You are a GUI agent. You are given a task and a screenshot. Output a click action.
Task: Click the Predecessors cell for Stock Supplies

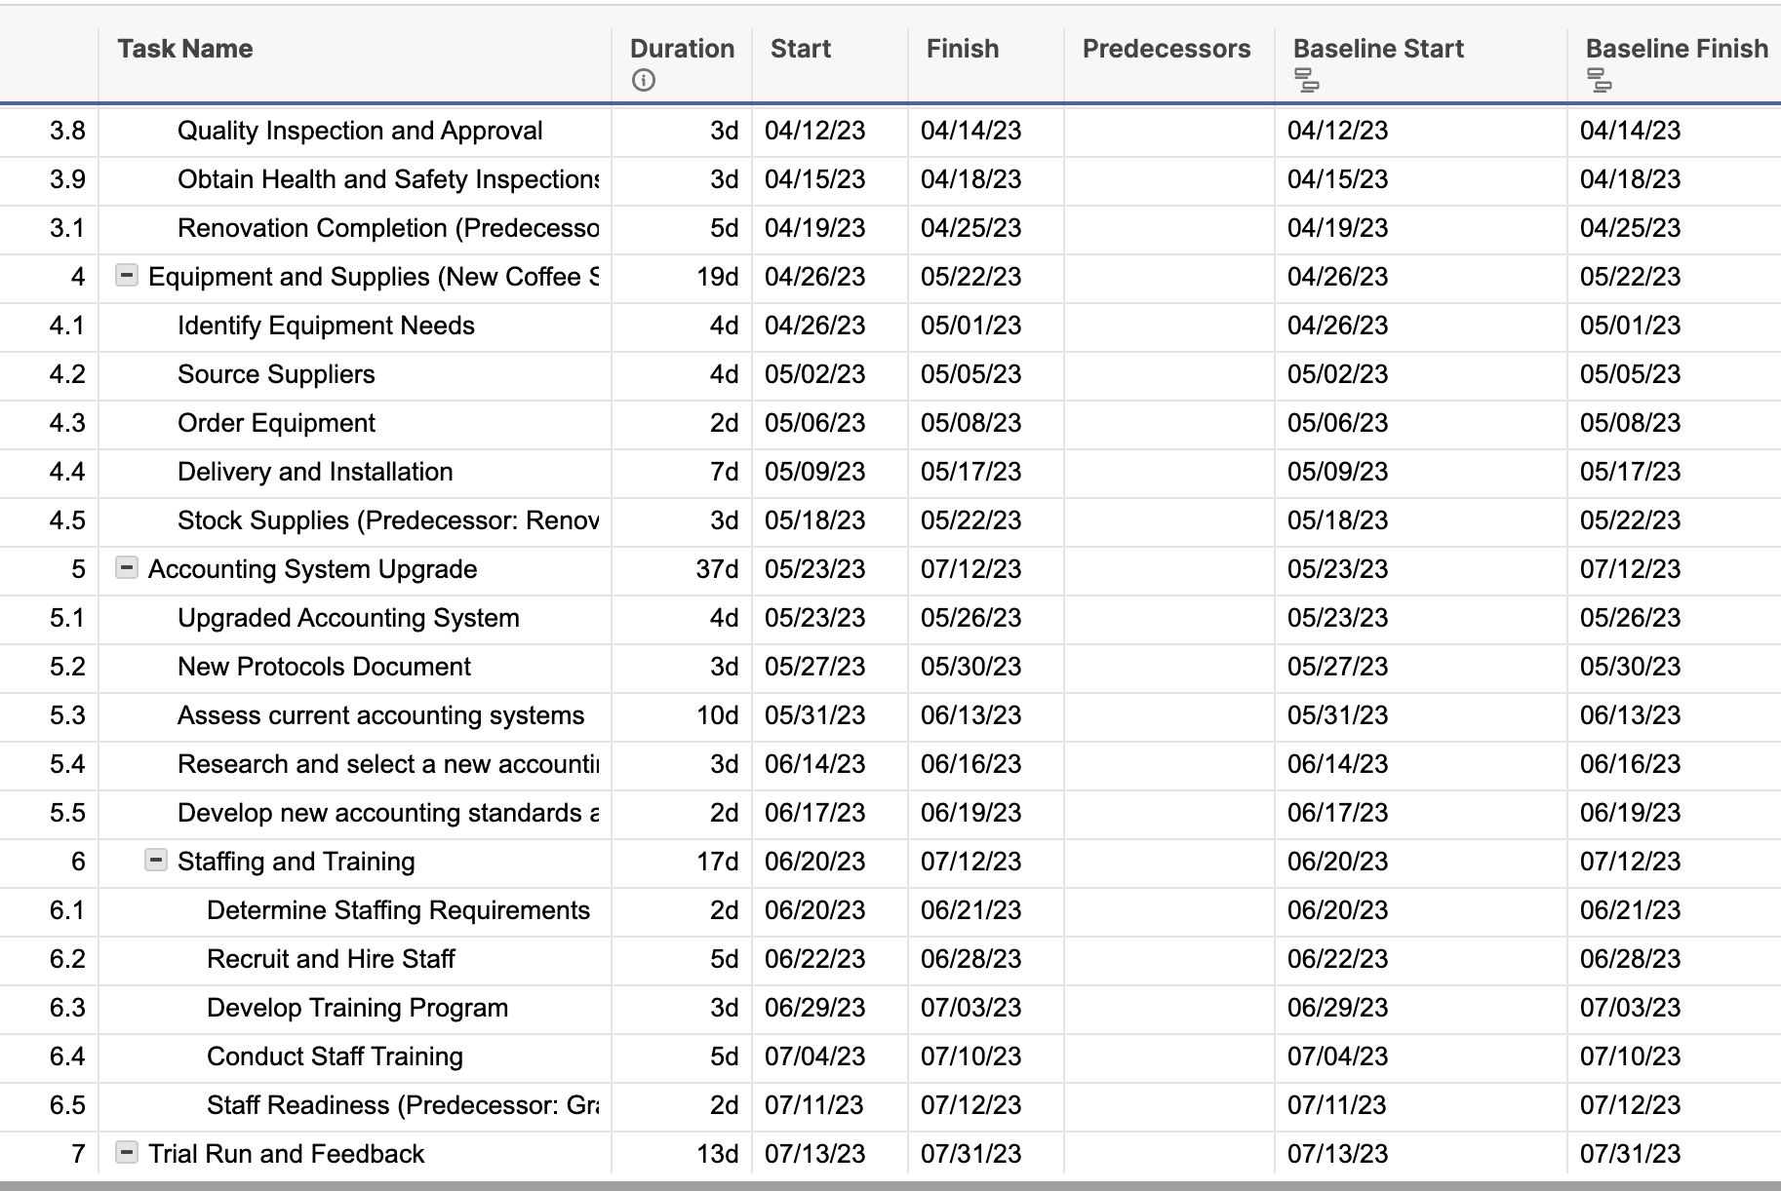click(1167, 520)
